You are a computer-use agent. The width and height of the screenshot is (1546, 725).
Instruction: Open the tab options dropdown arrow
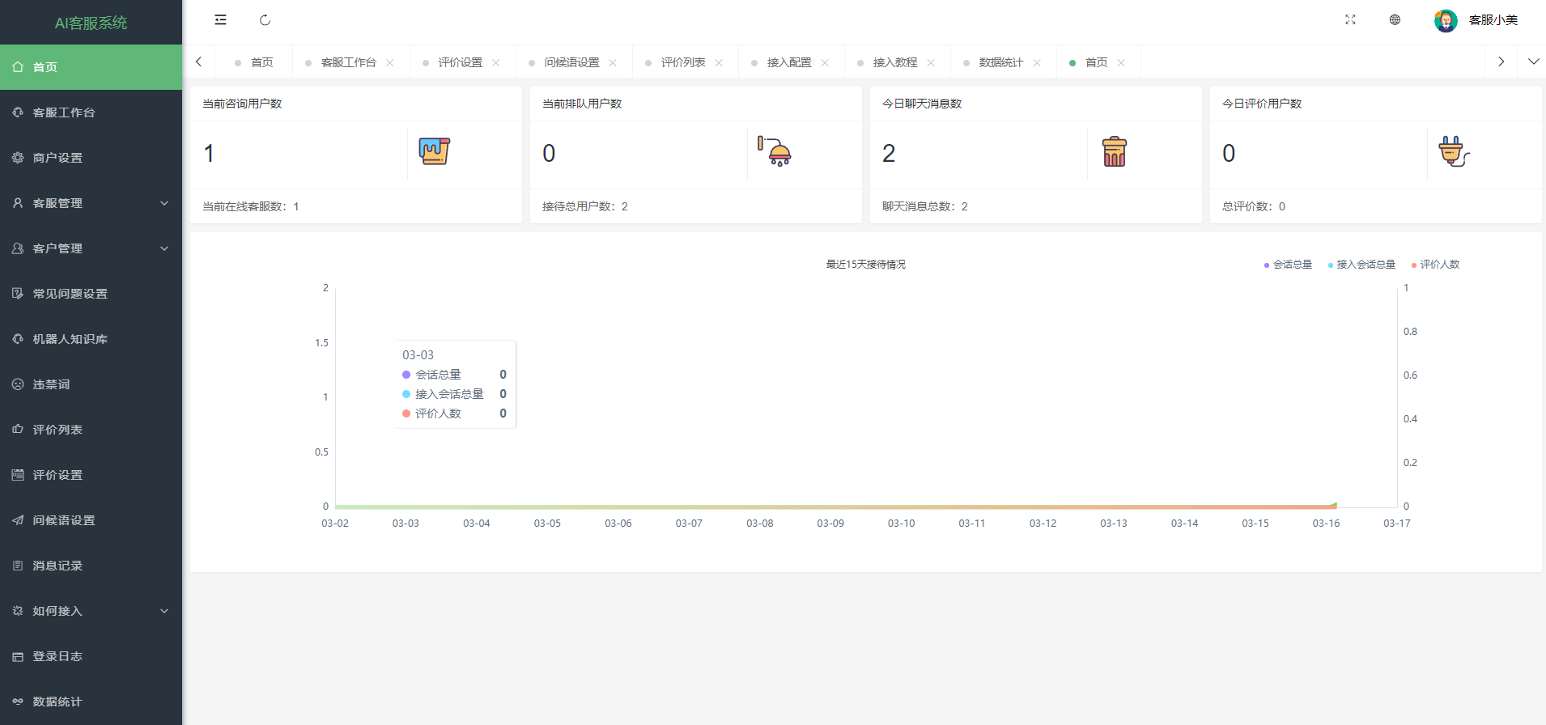tap(1533, 61)
